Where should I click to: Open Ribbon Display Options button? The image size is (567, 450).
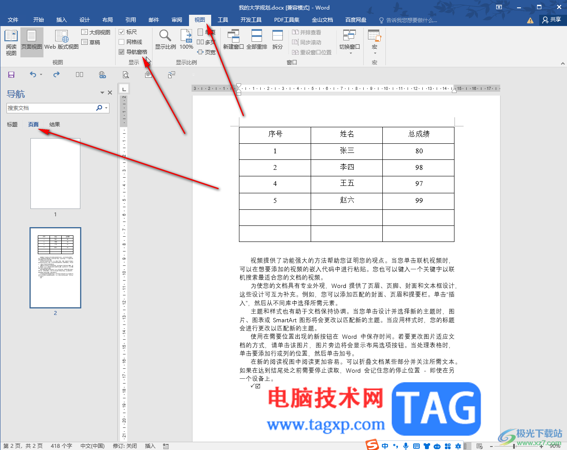click(499, 7)
